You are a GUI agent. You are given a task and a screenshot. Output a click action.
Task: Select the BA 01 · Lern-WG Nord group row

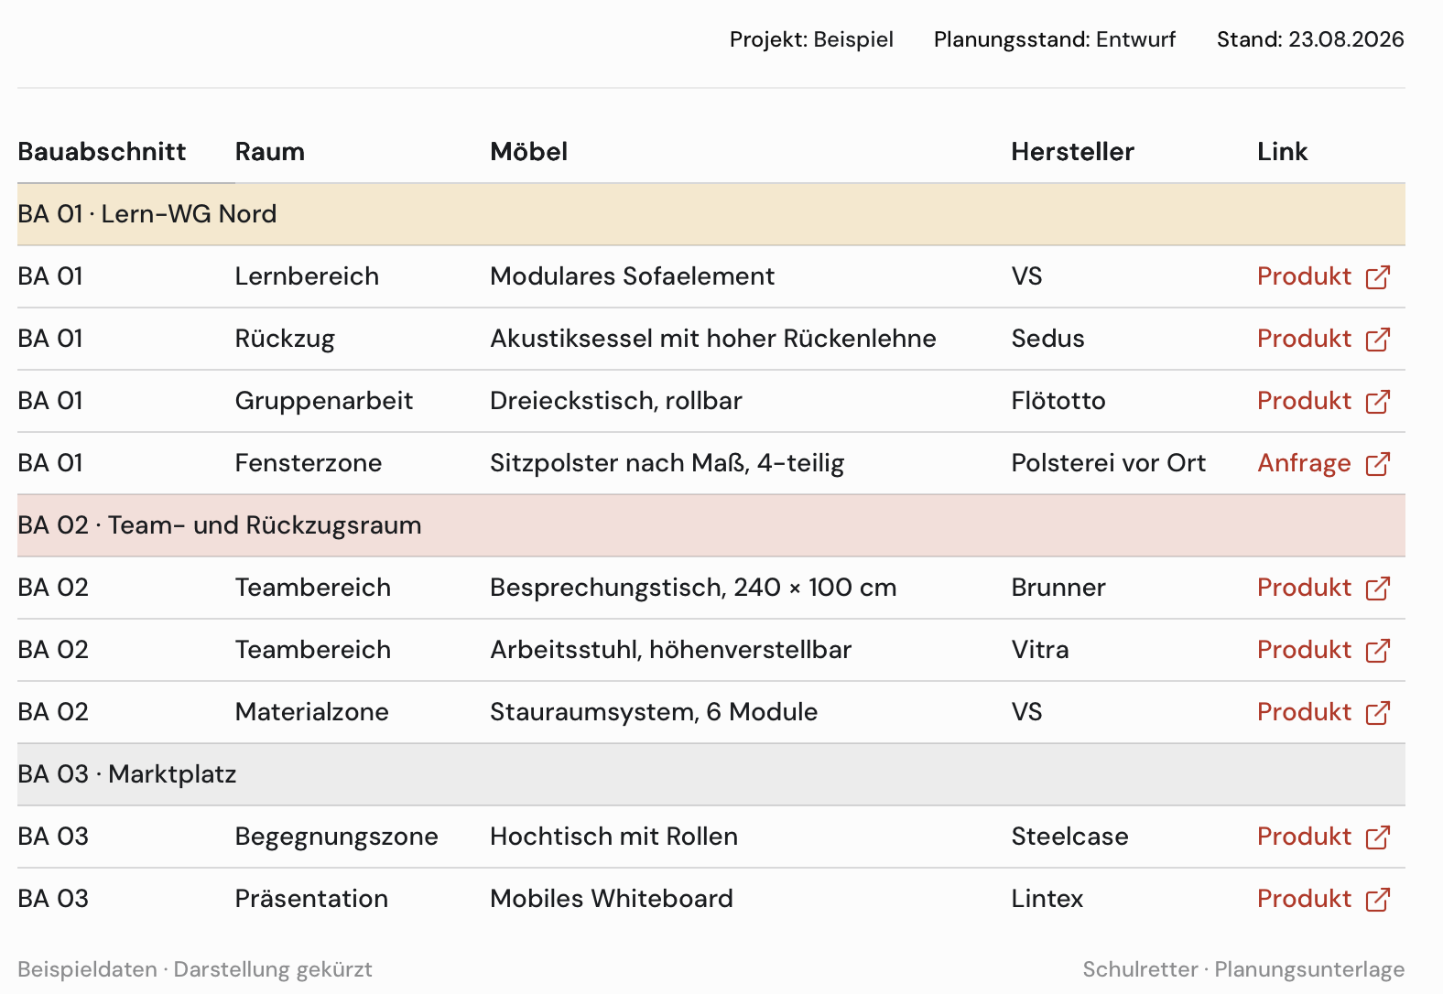(711, 214)
